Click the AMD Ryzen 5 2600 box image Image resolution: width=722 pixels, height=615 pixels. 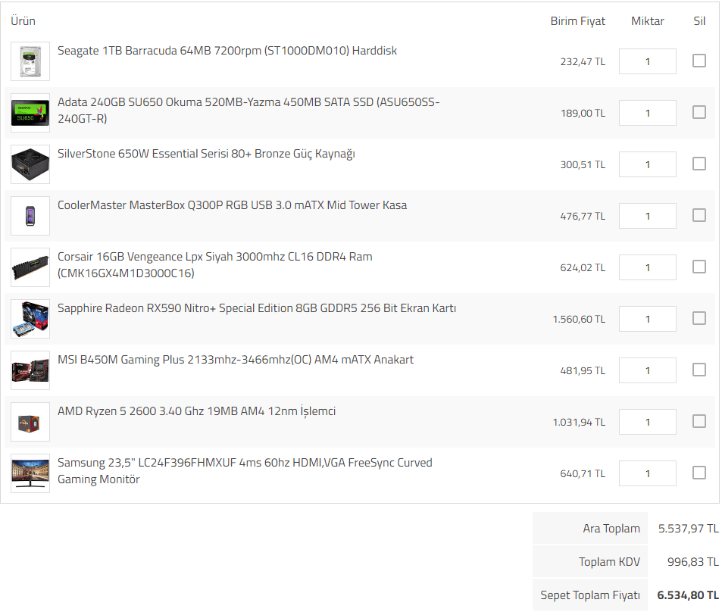click(x=30, y=422)
